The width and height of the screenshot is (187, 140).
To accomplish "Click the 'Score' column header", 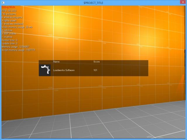I will click(x=96, y=62).
